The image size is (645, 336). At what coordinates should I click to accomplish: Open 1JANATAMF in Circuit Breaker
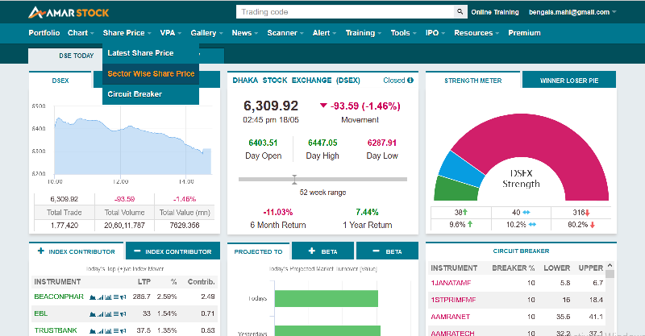point(451,283)
